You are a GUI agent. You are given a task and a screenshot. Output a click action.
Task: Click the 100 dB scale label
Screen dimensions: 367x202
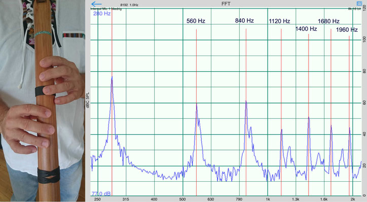pyautogui.click(x=364, y=39)
